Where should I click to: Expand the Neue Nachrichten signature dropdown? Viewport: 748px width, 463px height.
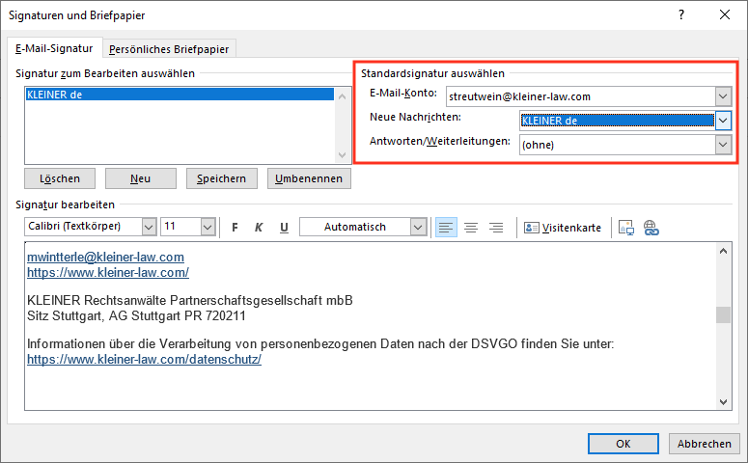pyautogui.click(x=723, y=121)
